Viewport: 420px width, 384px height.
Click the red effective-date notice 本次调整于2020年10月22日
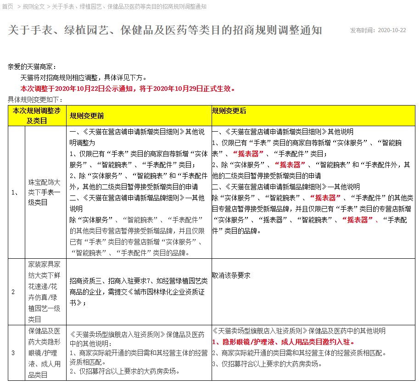128,89
